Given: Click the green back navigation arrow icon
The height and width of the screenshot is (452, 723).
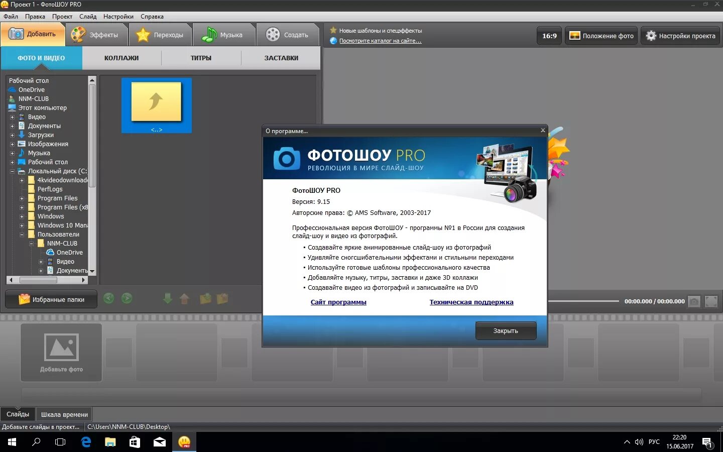Looking at the screenshot, I should 108,298.
